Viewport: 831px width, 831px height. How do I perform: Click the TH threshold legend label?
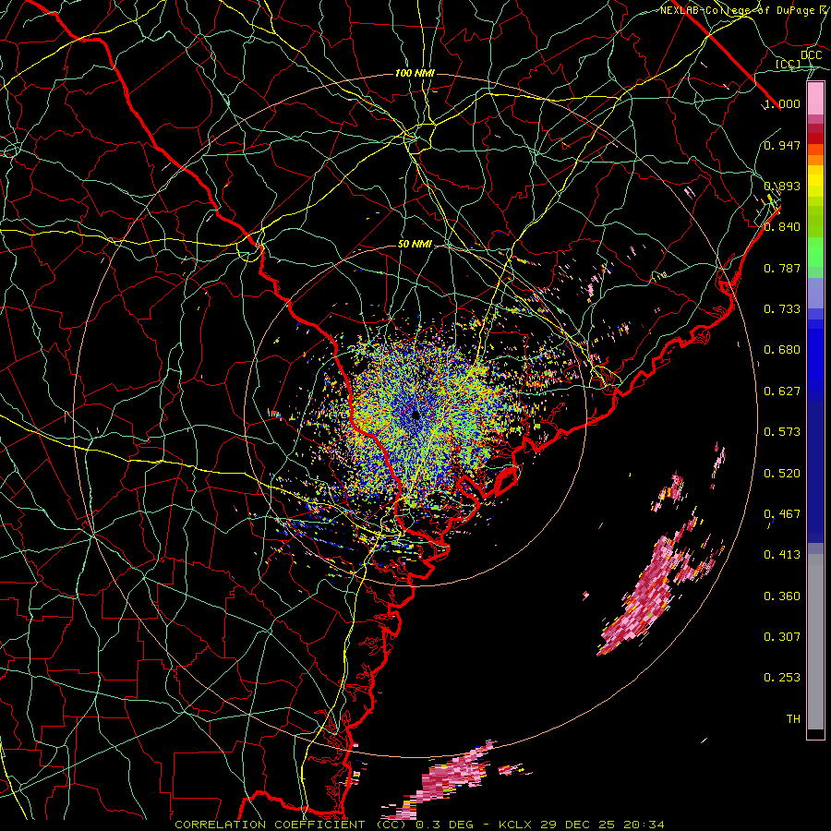pos(793,719)
